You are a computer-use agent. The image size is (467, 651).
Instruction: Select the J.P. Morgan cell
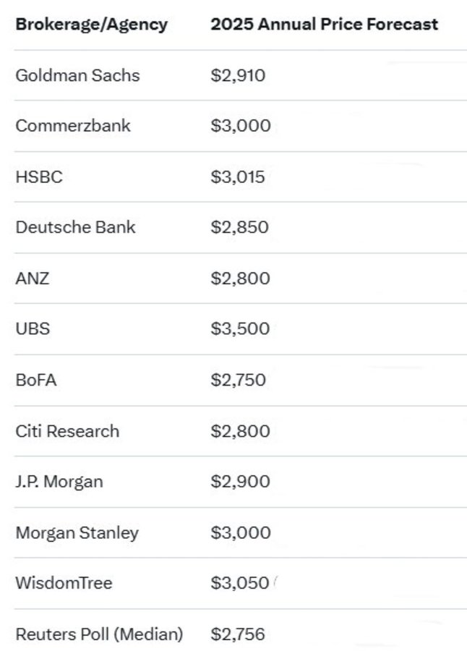pyautogui.click(x=59, y=482)
